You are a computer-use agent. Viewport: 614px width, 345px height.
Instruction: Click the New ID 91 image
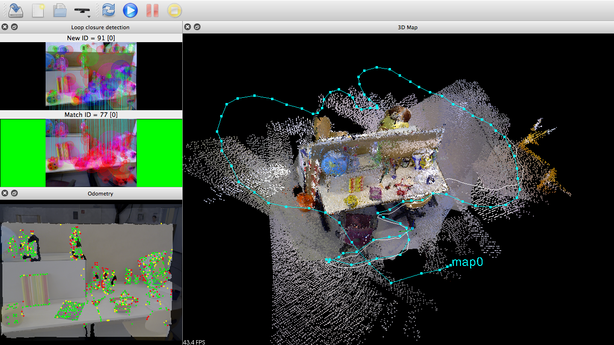tap(91, 76)
